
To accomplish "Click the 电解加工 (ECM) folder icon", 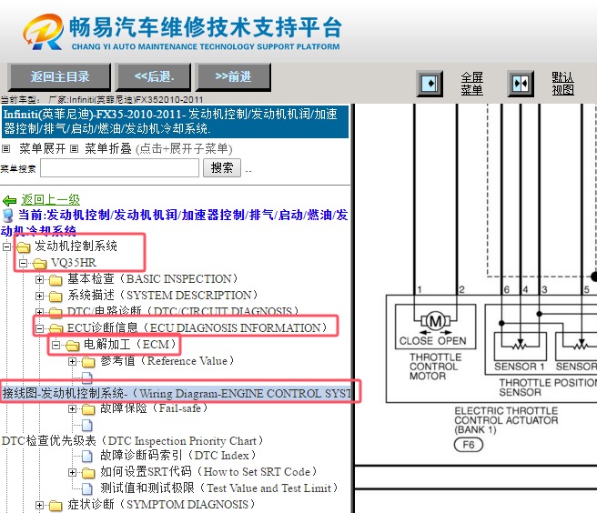I will [x=72, y=345].
